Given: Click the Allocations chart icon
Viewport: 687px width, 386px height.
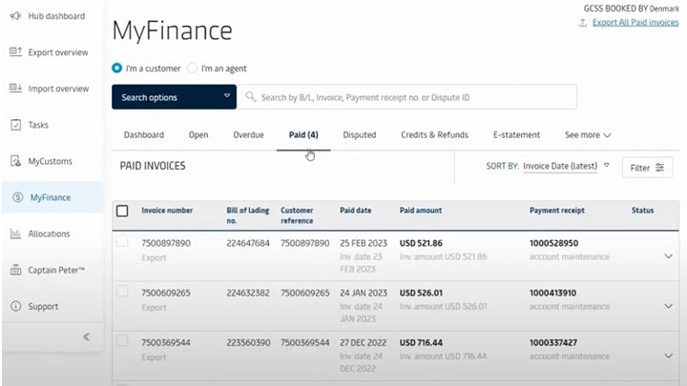Looking at the screenshot, I should (x=15, y=234).
